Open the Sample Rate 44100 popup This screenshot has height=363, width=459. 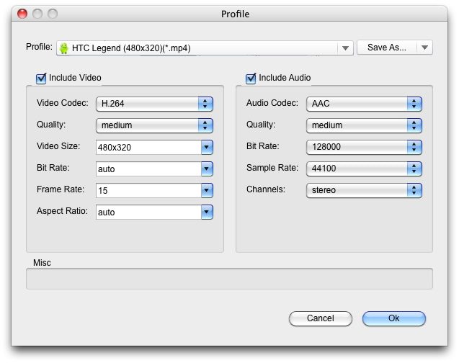[364, 169]
